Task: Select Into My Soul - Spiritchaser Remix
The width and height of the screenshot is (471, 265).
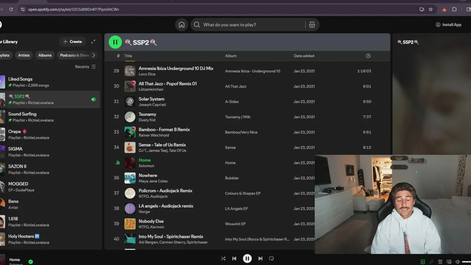Action: pyautogui.click(x=171, y=236)
